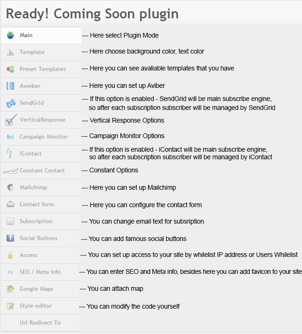Click the Campaign Monitor envelope icon
The image size is (302, 334).
coord(10,137)
